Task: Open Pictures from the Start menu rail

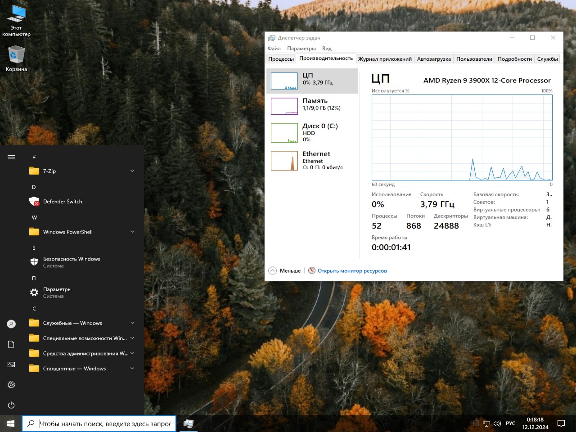Action: 11,364
